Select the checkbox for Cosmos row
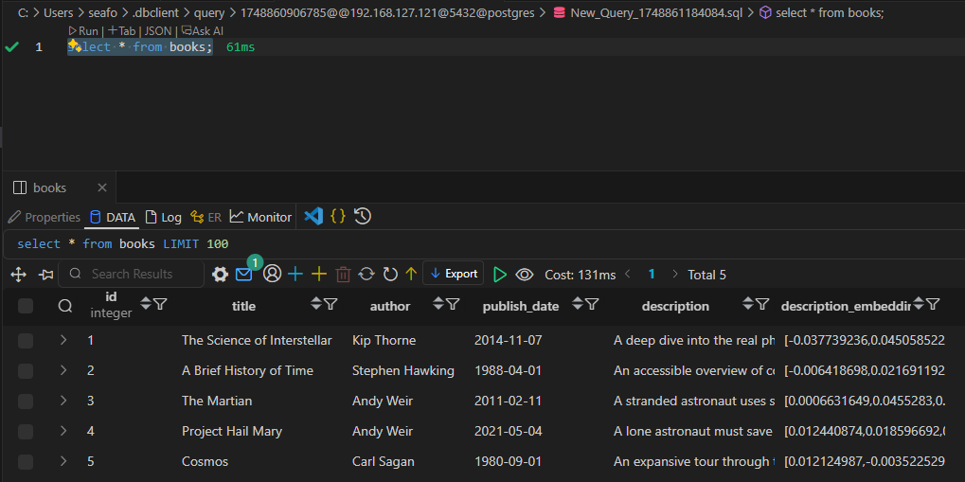The height and width of the screenshot is (482, 965). [x=26, y=462]
